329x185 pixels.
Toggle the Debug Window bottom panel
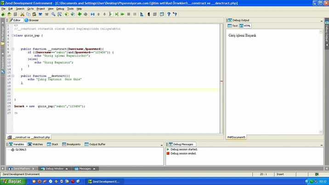[55, 168]
